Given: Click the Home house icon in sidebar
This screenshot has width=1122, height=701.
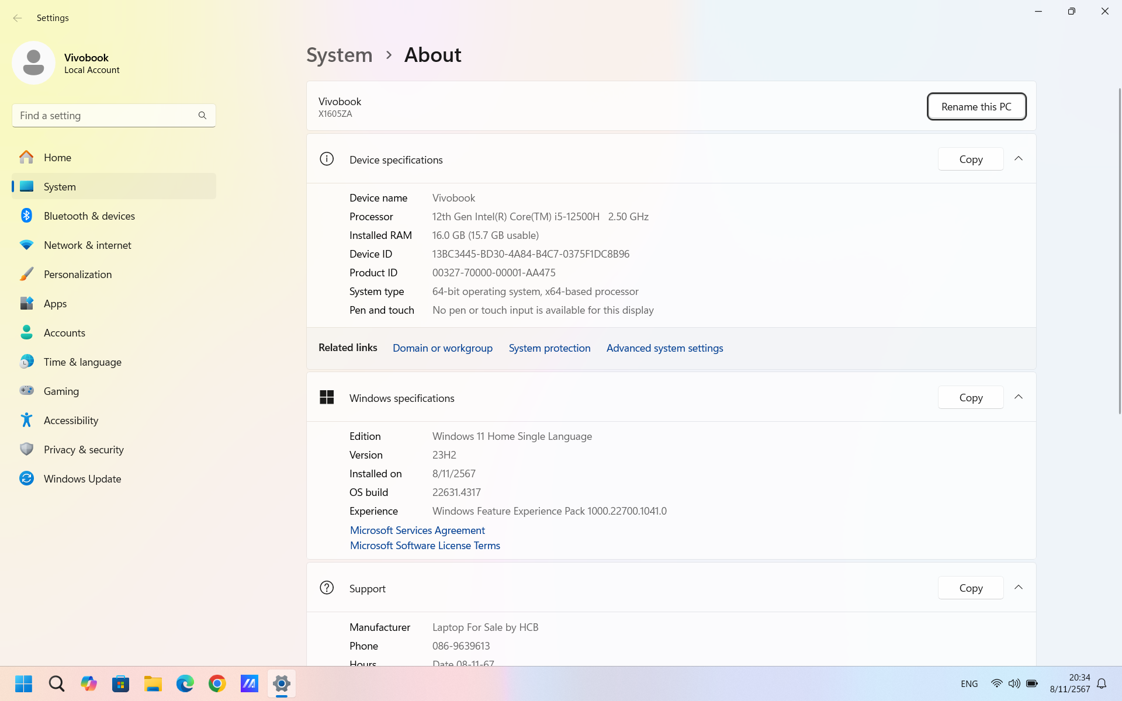Looking at the screenshot, I should pos(26,157).
